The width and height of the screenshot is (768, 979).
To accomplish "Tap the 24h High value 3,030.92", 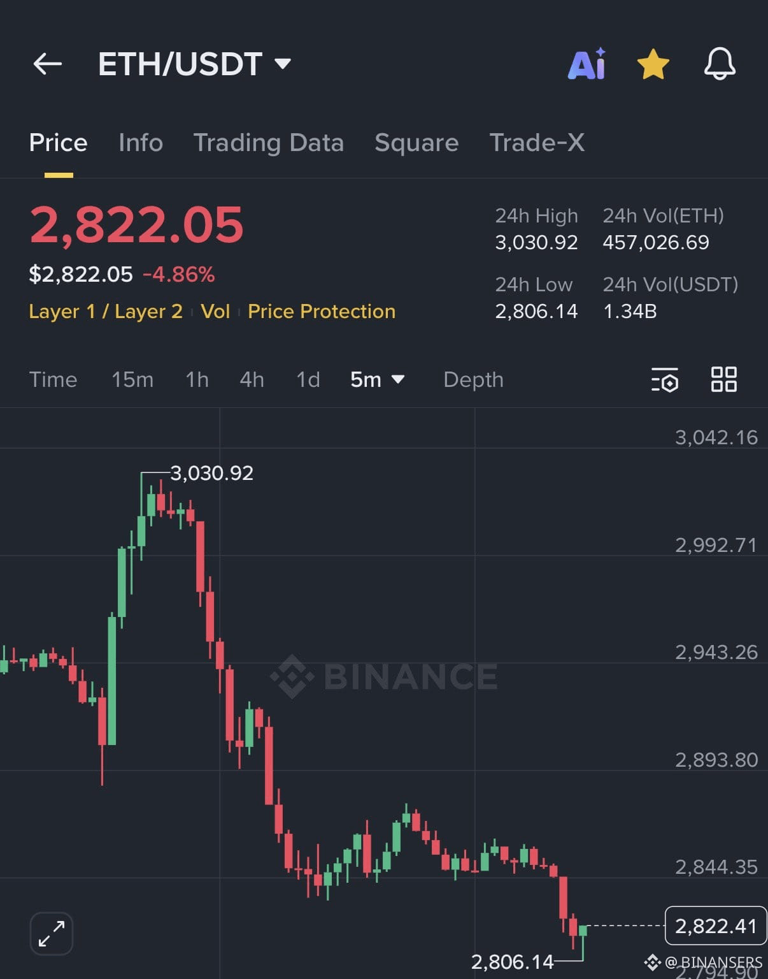I will [537, 242].
